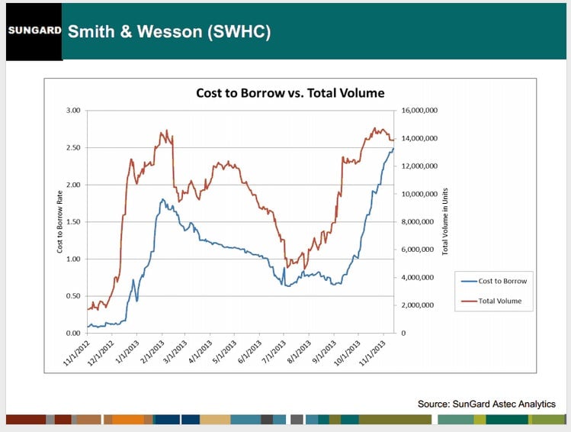Click the 6,000,000 right axis value
Screen dimensions: 571x432
click(418, 250)
